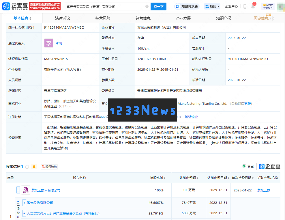
Task: Switch to the 知识产权 tab
Action: [x=223, y=18]
